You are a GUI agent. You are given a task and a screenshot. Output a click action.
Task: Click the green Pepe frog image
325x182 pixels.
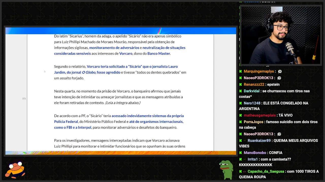tap(226, 170)
